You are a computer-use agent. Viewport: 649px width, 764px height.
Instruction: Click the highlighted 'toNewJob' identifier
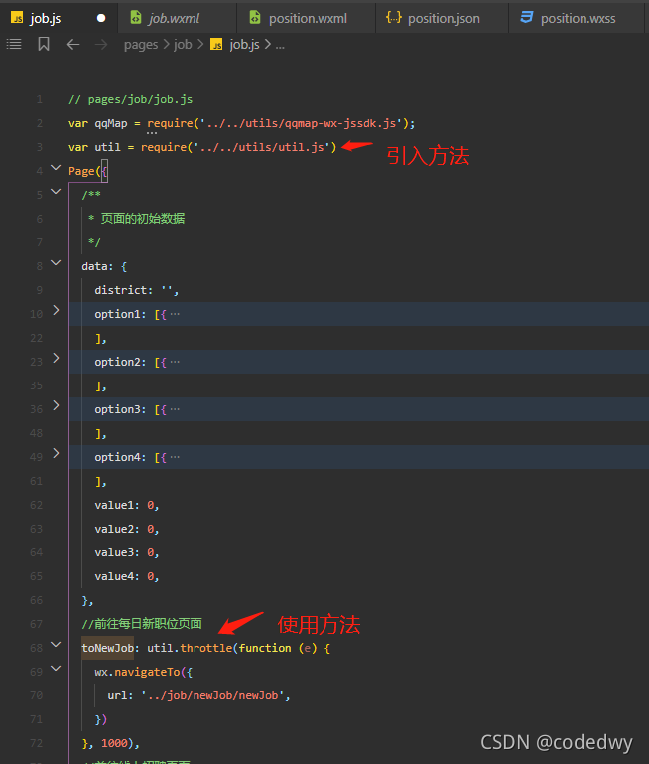point(107,648)
